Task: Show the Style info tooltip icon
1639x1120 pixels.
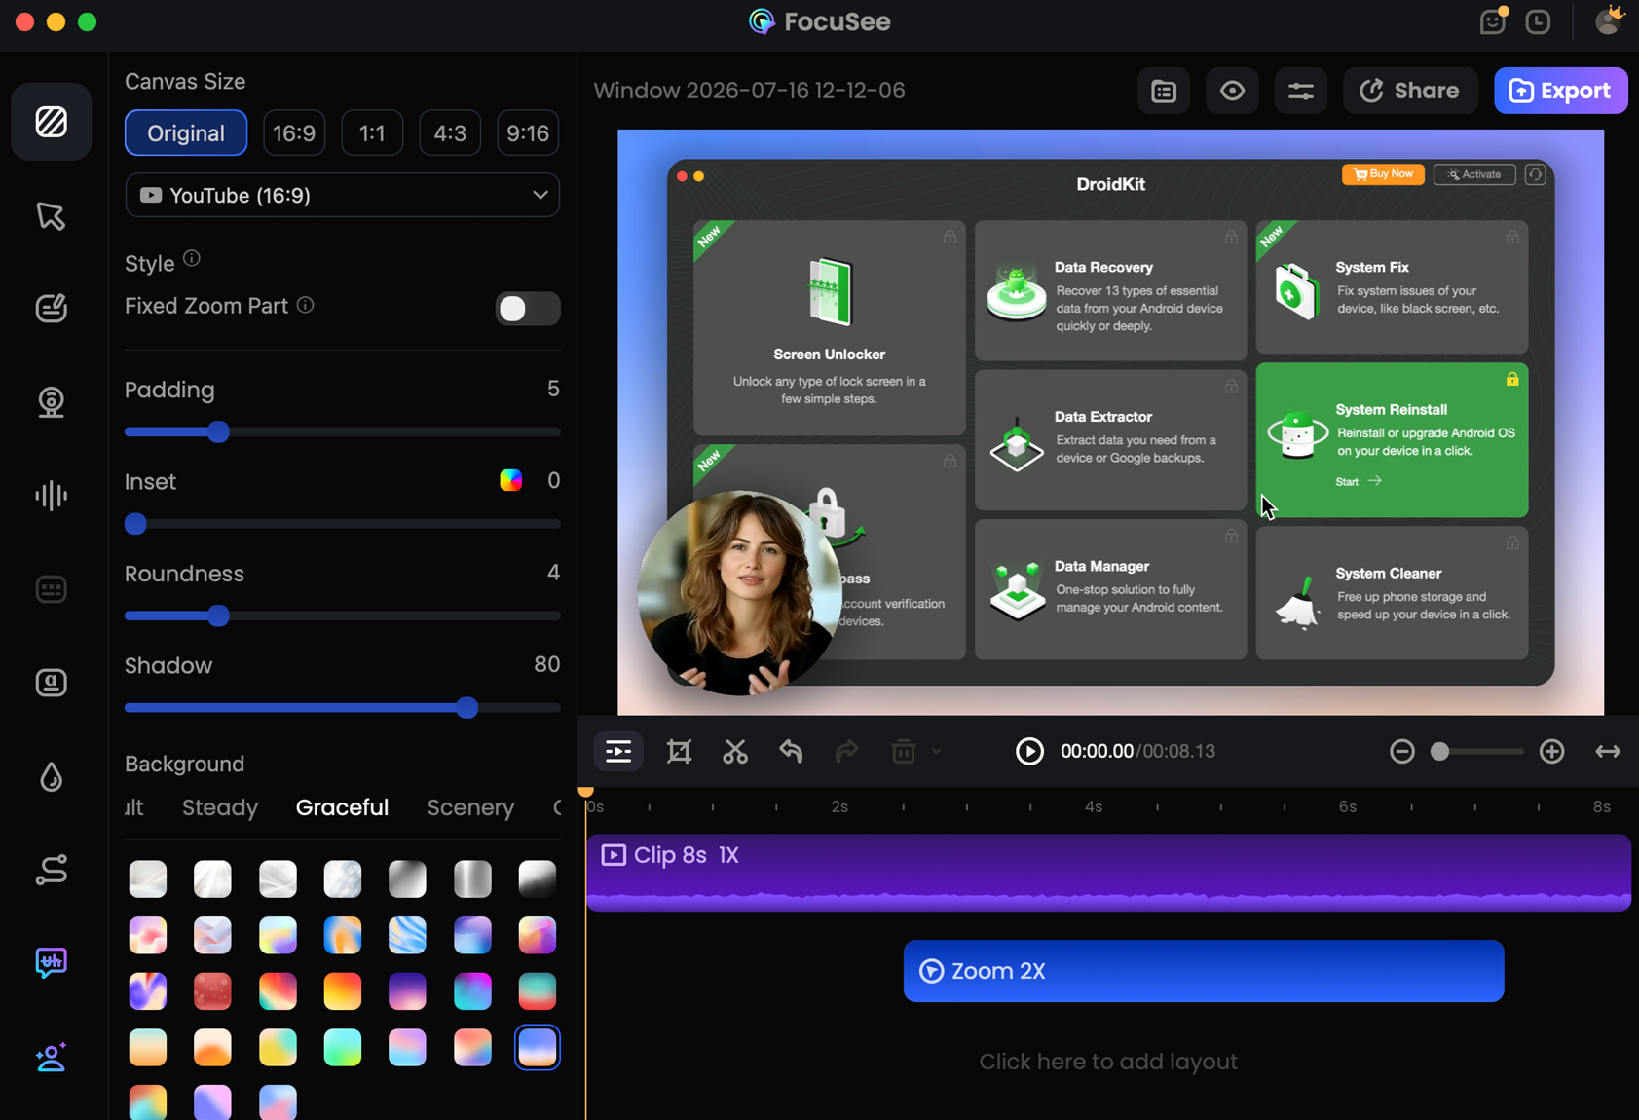Action: (192, 259)
